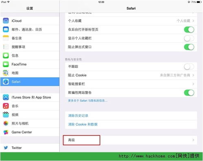Tap the 备忘录 label
Image resolution: width=203 pixels, height=161 pixels.
click(17, 38)
